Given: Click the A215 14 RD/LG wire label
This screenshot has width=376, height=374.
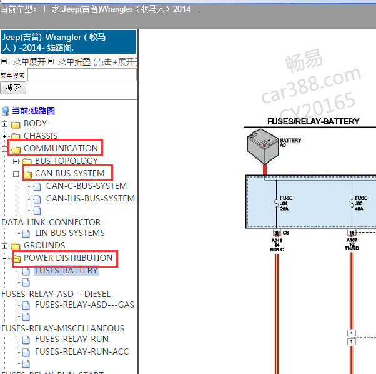Looking at the screenshot, I should [277, 245].
